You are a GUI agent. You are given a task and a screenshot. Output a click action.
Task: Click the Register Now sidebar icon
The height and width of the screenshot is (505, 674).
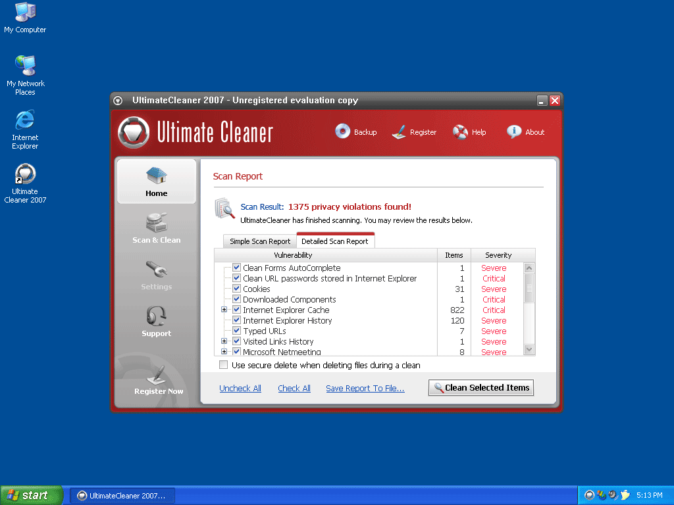pos(158,374)
